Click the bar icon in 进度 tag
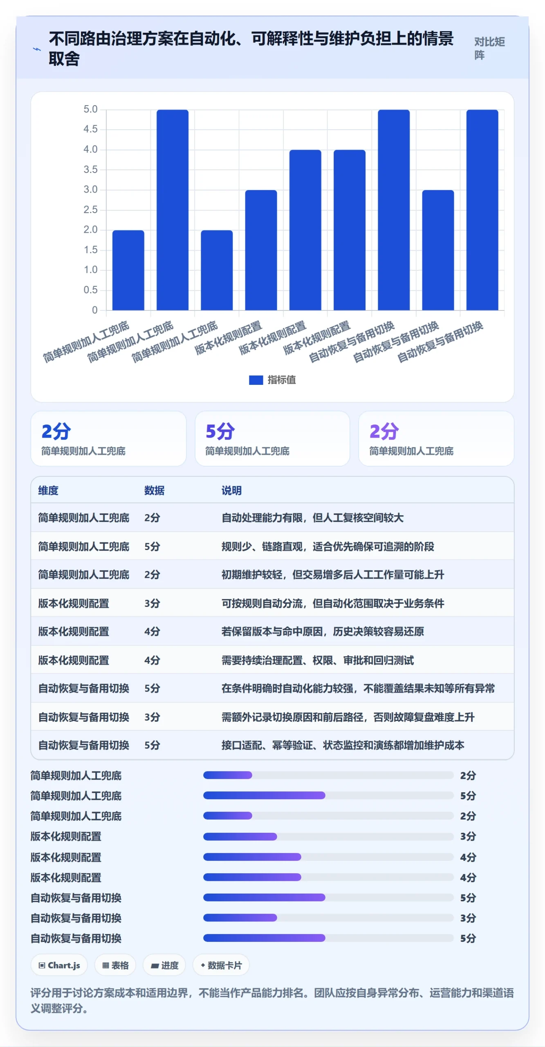 pos(155,966)
